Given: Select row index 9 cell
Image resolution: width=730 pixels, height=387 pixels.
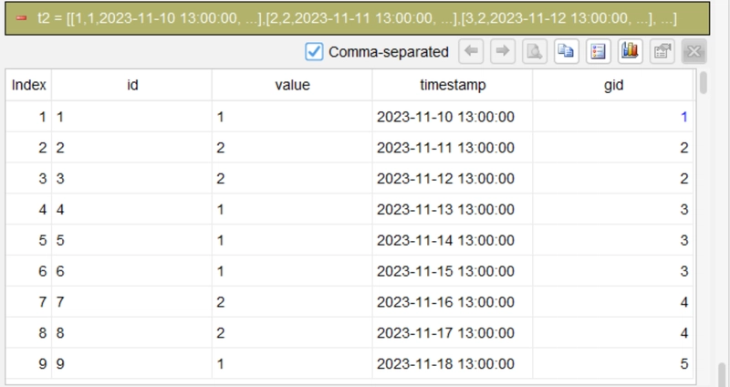Looking at the screenshot, I should 29,363.
